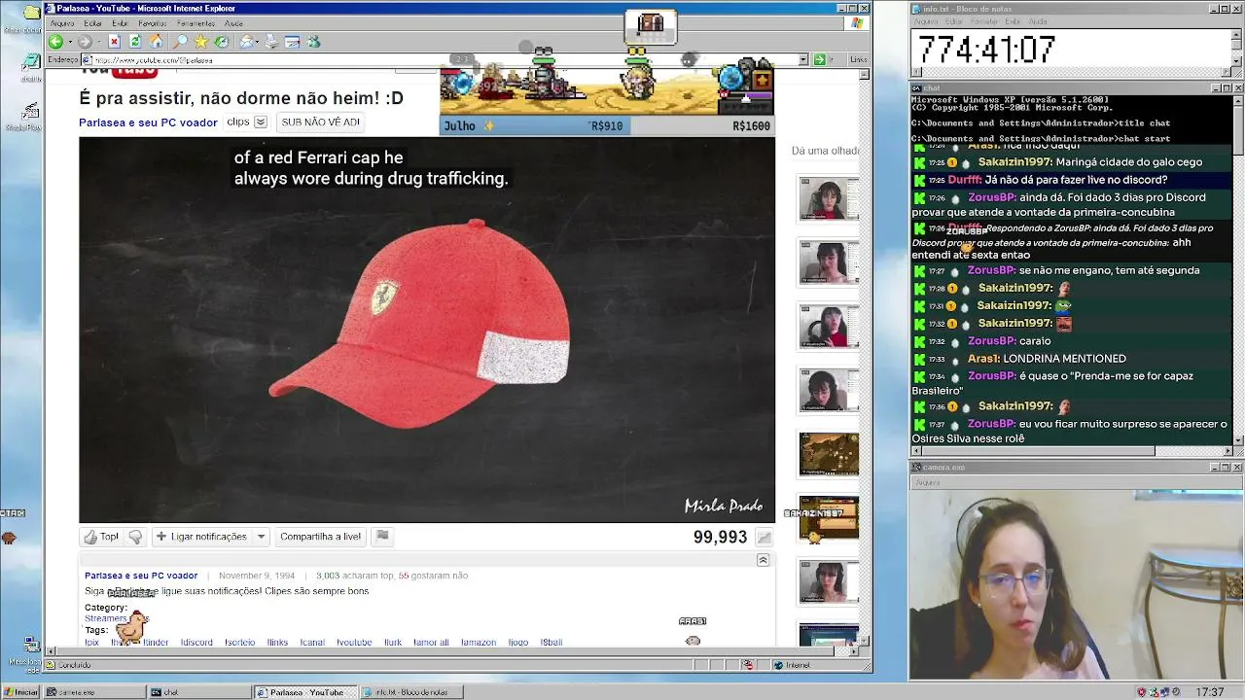
Task: Click the Internet zone icon in status bar
Action: point(779,665)
